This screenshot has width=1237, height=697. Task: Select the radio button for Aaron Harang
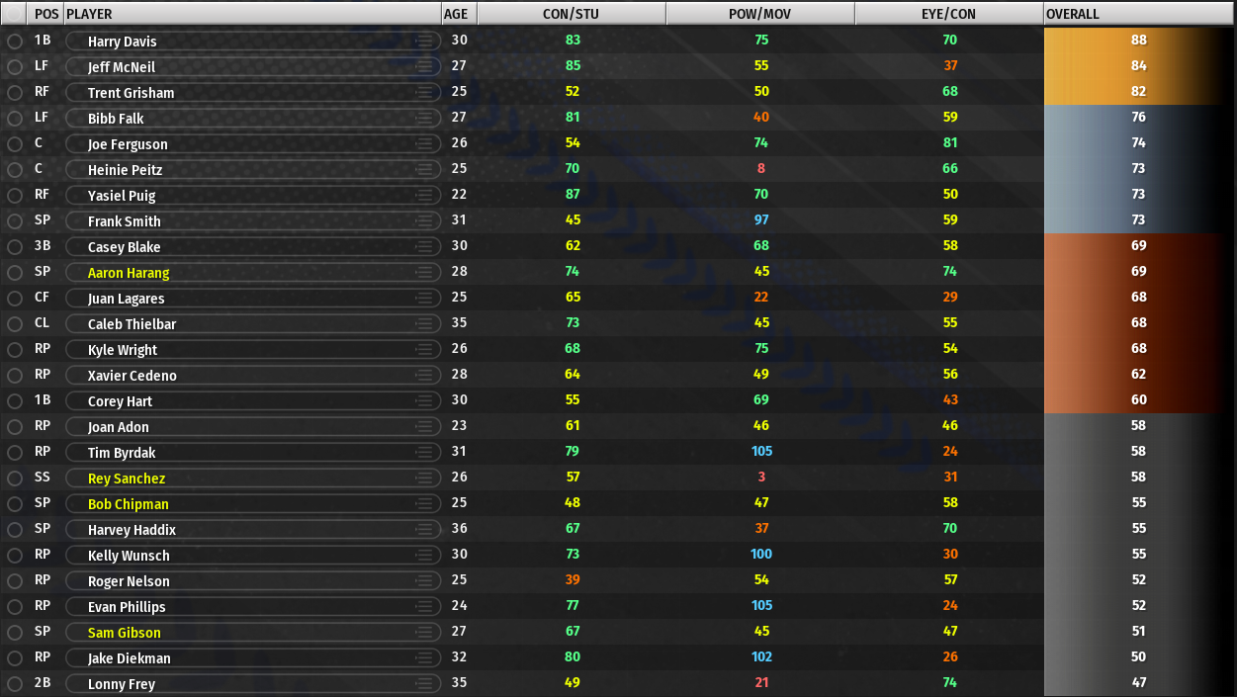coord(14,273)
